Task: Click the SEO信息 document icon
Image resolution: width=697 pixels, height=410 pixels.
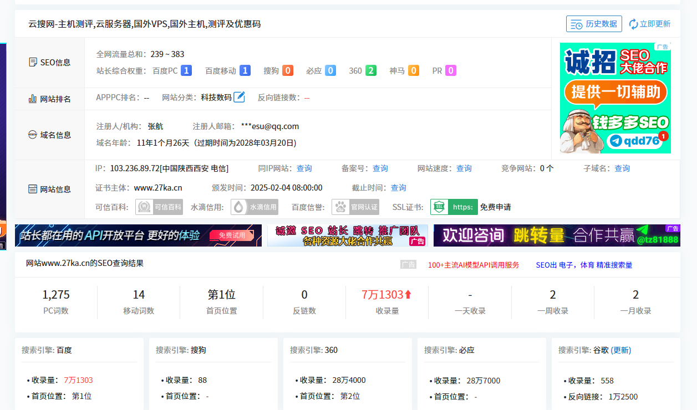Action: coord(33,62)
